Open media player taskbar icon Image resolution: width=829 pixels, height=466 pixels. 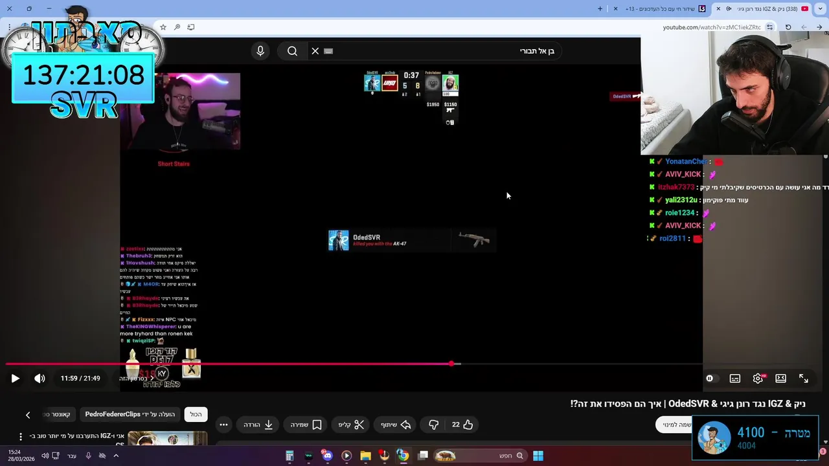coord(346,456)
